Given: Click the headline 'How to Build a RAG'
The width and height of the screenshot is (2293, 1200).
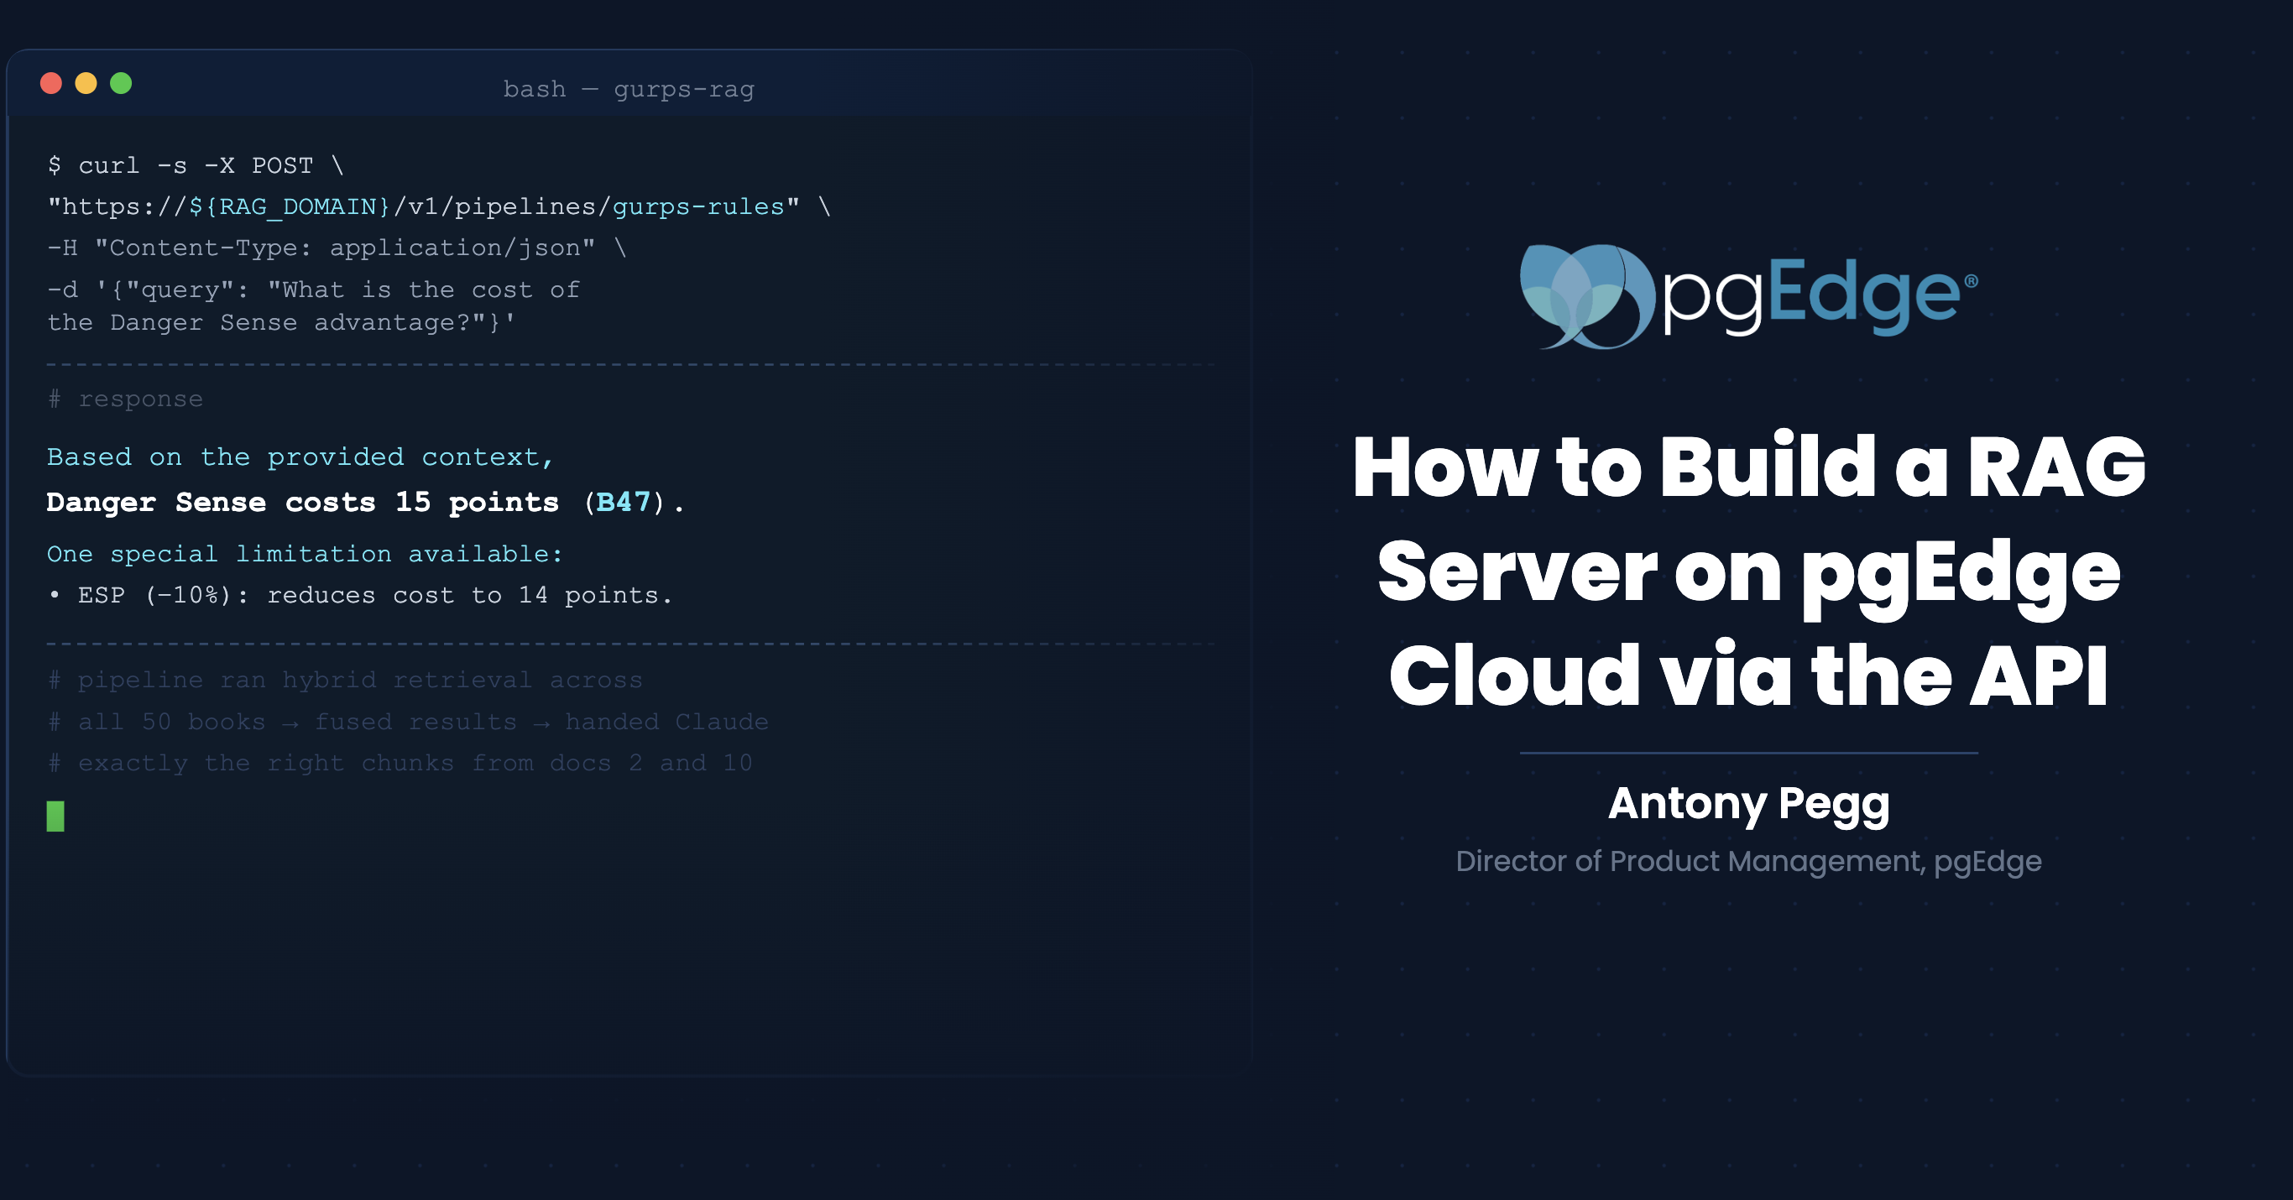Looking at the screenshot, I should point(1749,467).
